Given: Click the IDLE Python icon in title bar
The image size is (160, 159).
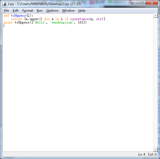Looking at the screenshot, I should click(x=4, y=4).
